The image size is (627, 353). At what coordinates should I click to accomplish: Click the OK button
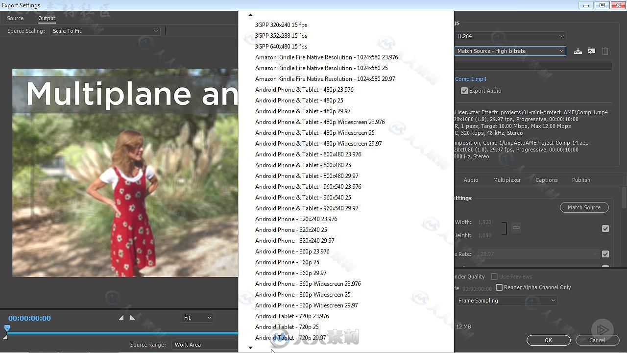tap(549, 340)
